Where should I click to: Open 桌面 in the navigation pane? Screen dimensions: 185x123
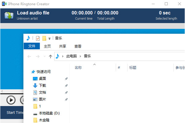(x=42, y=79)
